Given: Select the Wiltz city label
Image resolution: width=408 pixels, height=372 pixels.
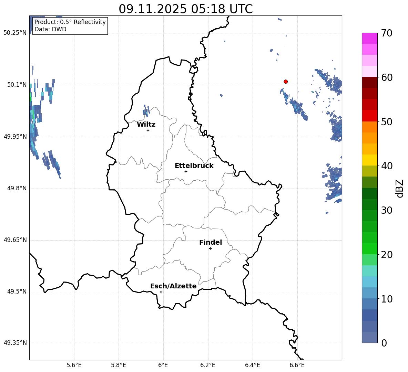Looking at the screenshot, I should click(x=146, y=125).
